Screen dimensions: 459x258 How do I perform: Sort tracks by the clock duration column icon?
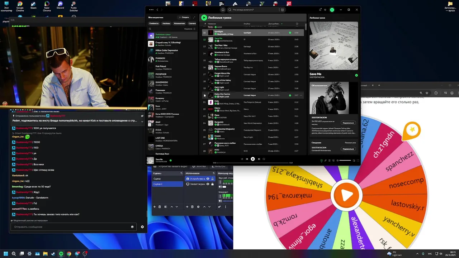coord(297,24)
